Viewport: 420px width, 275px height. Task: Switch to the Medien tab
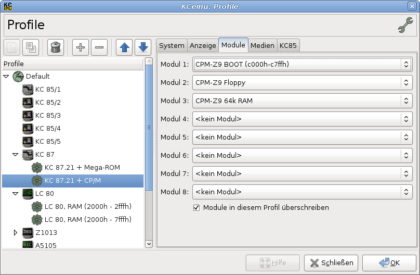coord(262,46)
